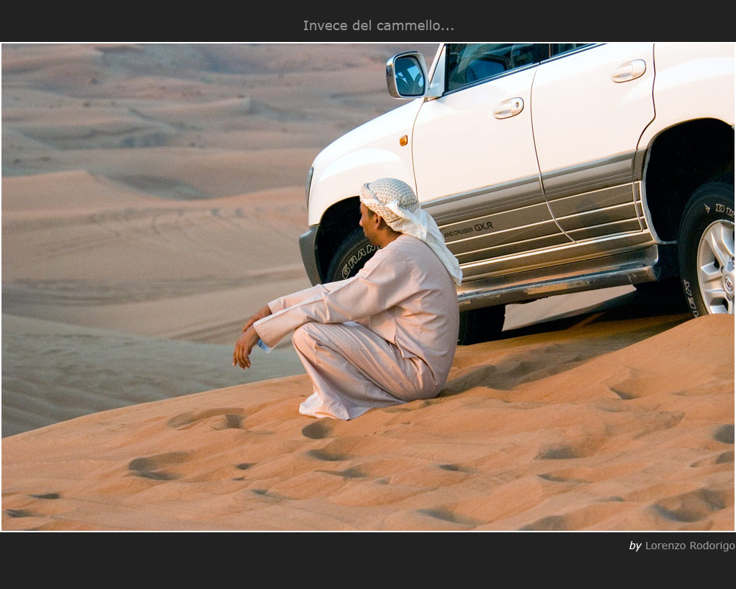Click the front tire lettering behind the man
The width and height of the screenshot is (736, 589).
359,257
